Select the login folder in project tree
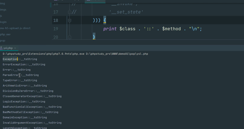This screenshot has height=129, width=244. click(3, 22)
